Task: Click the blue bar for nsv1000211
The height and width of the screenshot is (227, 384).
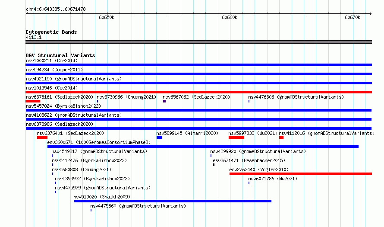Action: coord(198,65)
